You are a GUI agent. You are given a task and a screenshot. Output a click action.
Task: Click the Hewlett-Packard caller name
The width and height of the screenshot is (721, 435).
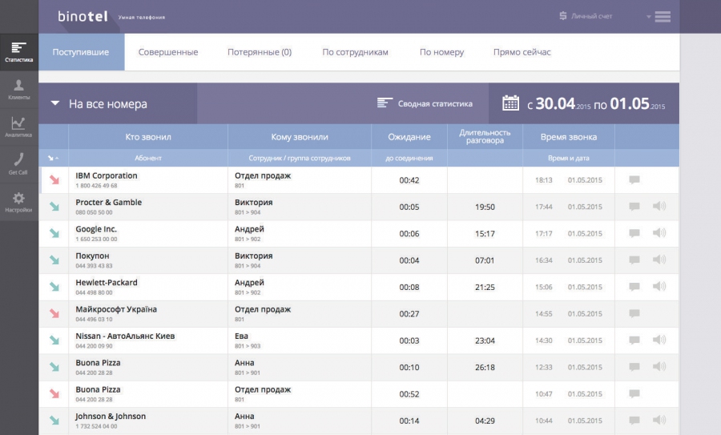tap(107, 282)
